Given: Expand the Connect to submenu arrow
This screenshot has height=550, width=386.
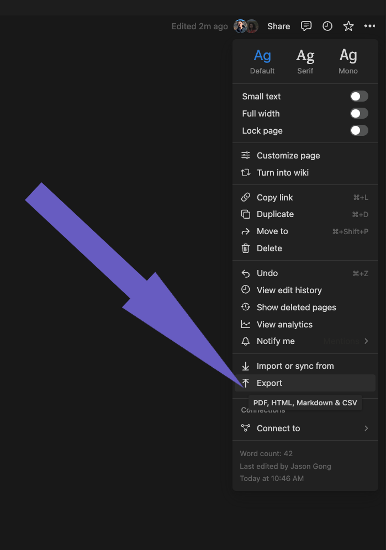Looking at the screenshot, I should 366,429.
